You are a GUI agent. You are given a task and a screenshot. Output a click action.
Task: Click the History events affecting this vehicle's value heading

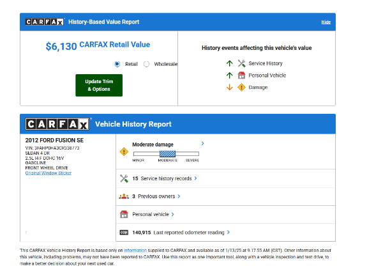click(257, 48)
